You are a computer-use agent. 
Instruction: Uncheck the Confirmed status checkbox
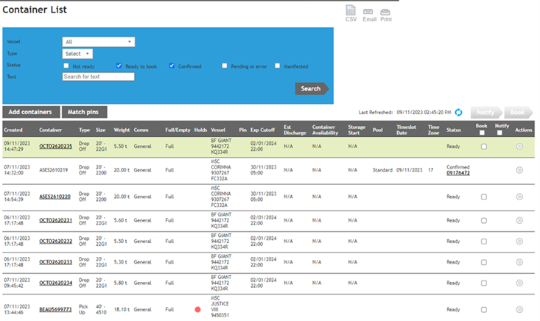[x=172, y=66]
